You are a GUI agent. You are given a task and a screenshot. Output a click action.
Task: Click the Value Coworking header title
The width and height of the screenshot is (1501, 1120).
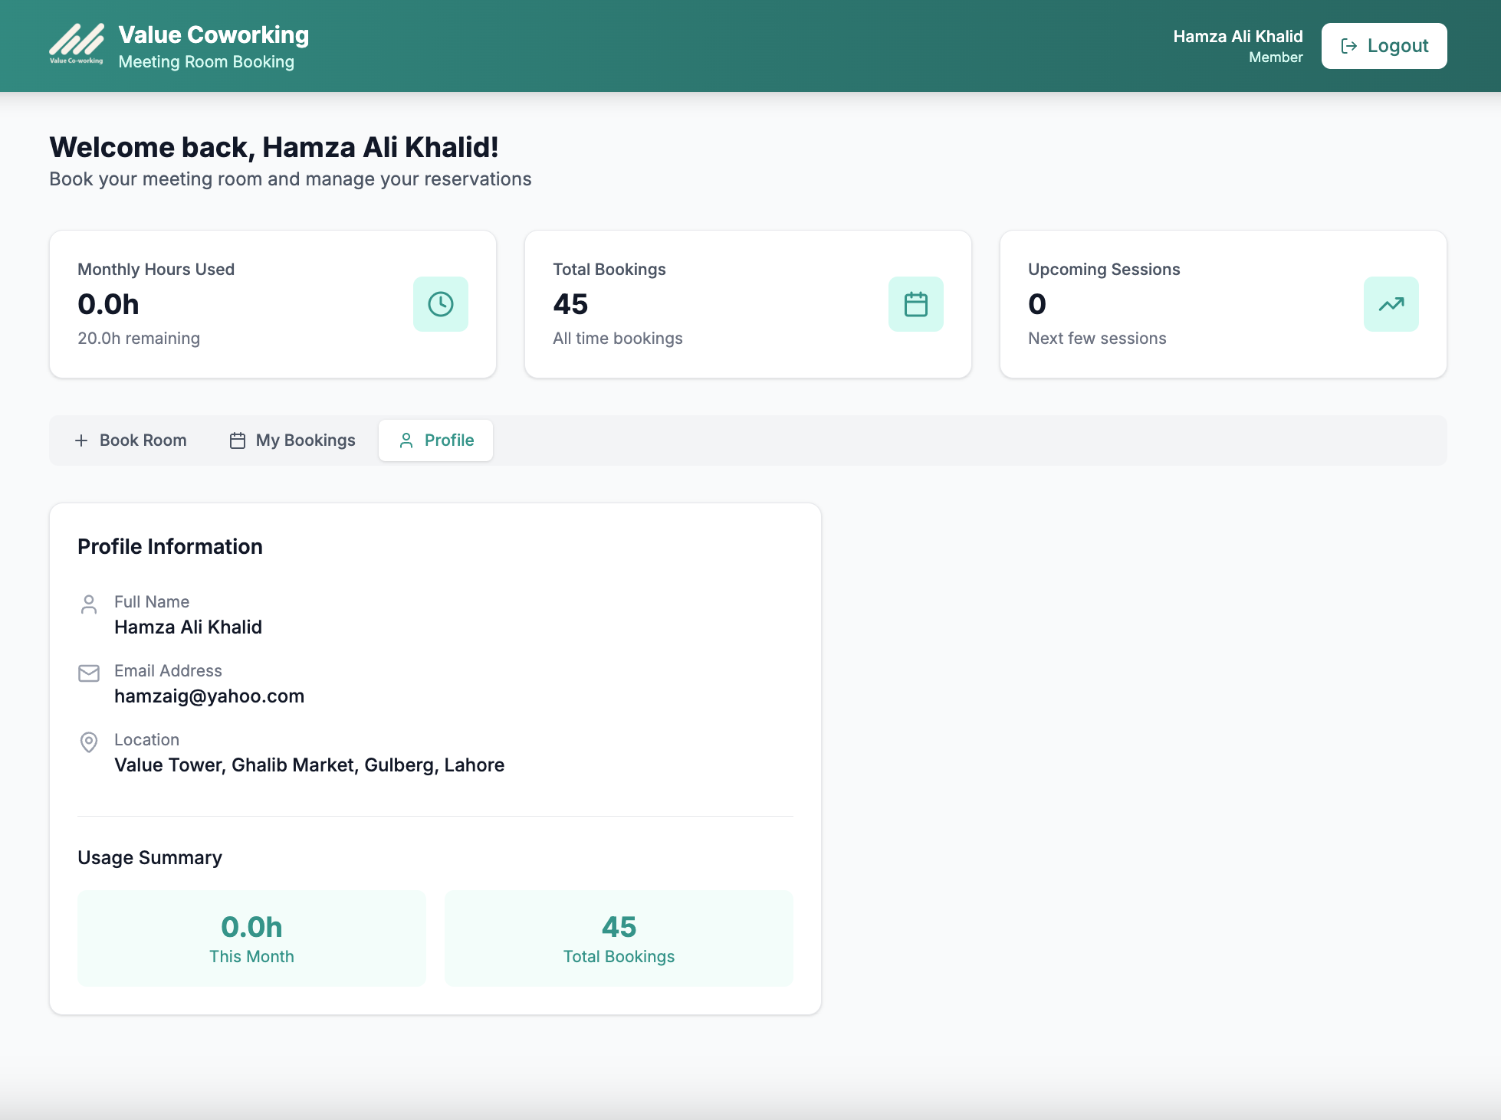click(x=213, y=34)
